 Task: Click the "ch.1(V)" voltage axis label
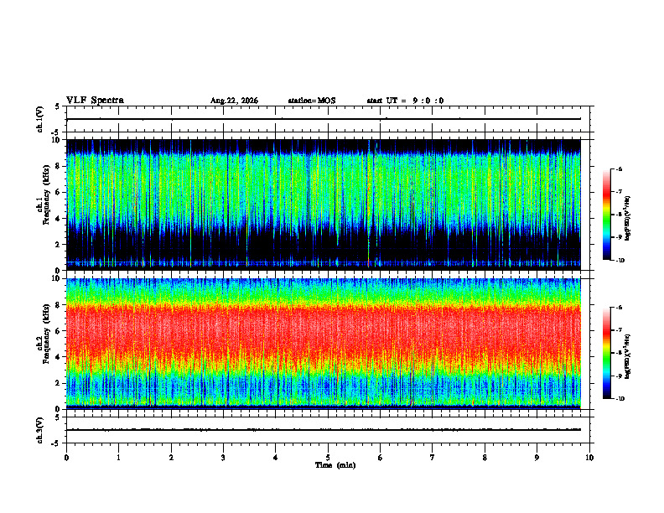[x=40, y=119]
